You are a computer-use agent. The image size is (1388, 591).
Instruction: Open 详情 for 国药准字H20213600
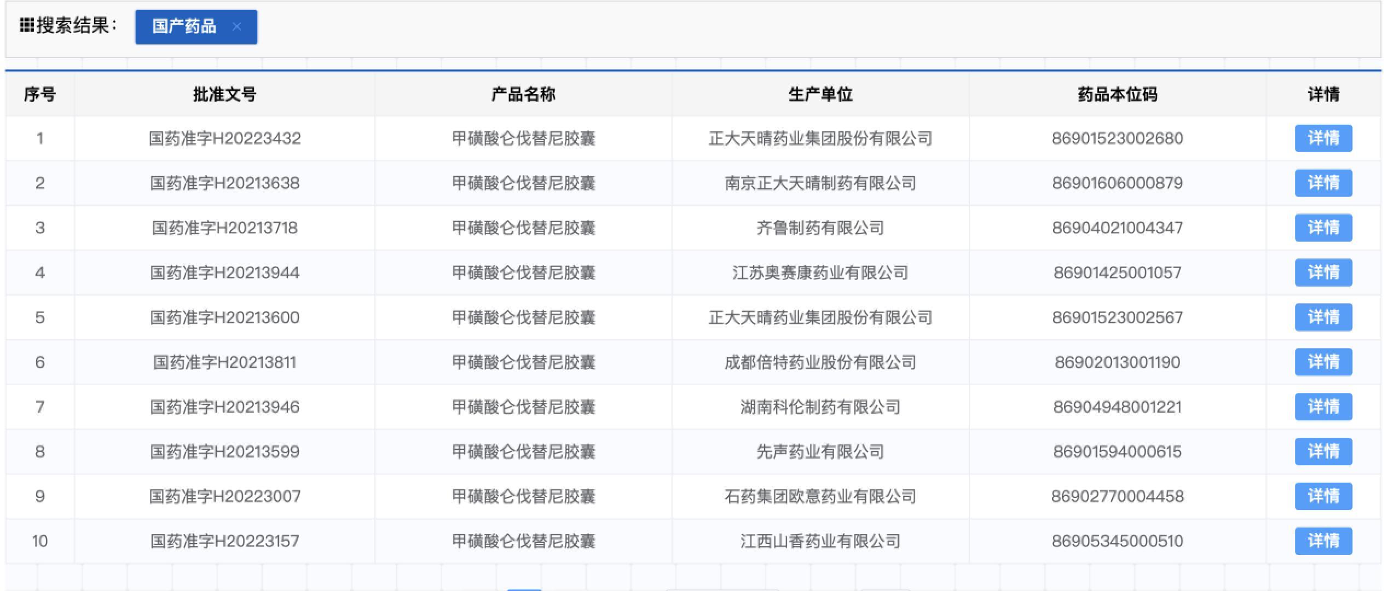[x=1323, y=317]
